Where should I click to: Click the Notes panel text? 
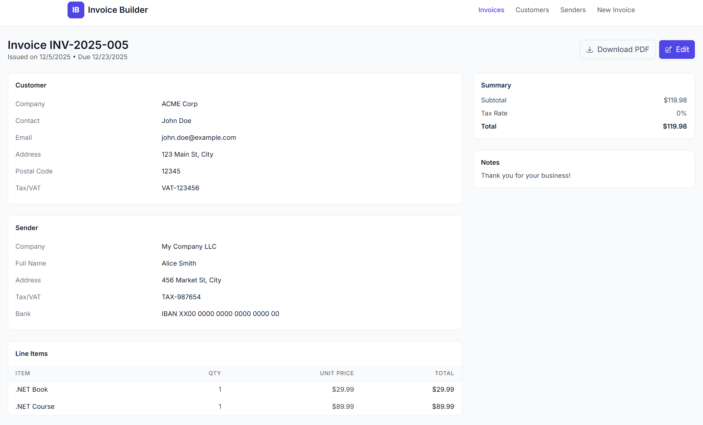coord(526,175)
